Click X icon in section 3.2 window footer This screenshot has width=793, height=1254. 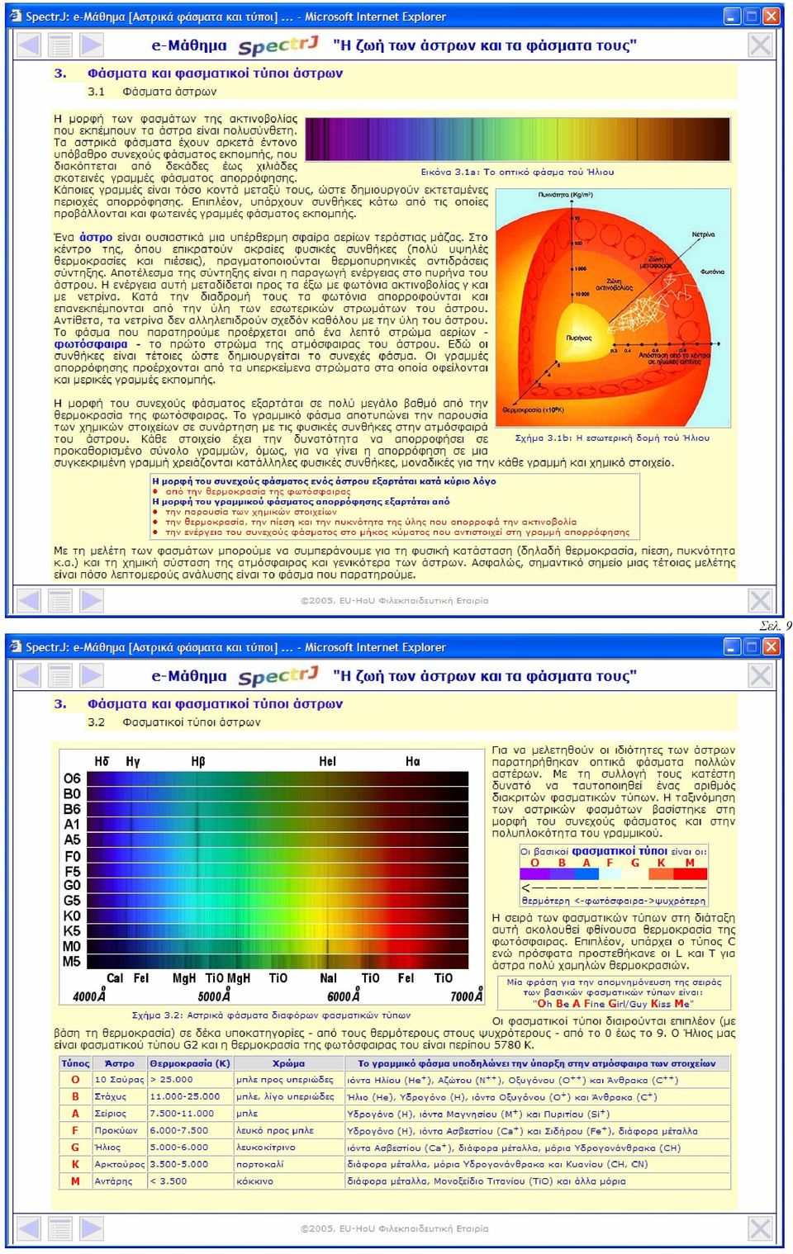point(760,1228)
